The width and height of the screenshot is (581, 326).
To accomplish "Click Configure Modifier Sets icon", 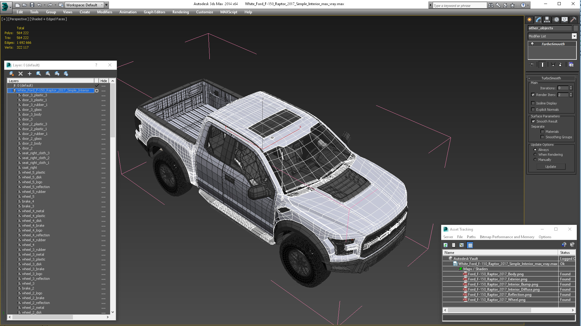I will tap(571, 65).
